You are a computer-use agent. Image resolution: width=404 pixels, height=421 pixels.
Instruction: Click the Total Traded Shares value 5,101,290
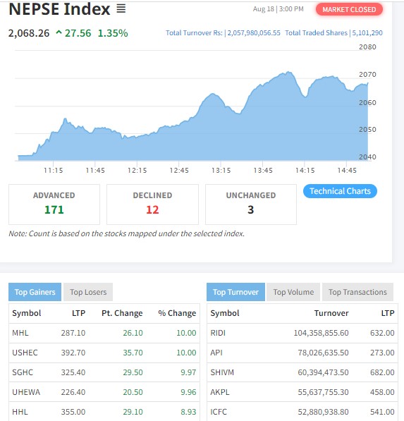click(x=367, y=32)
